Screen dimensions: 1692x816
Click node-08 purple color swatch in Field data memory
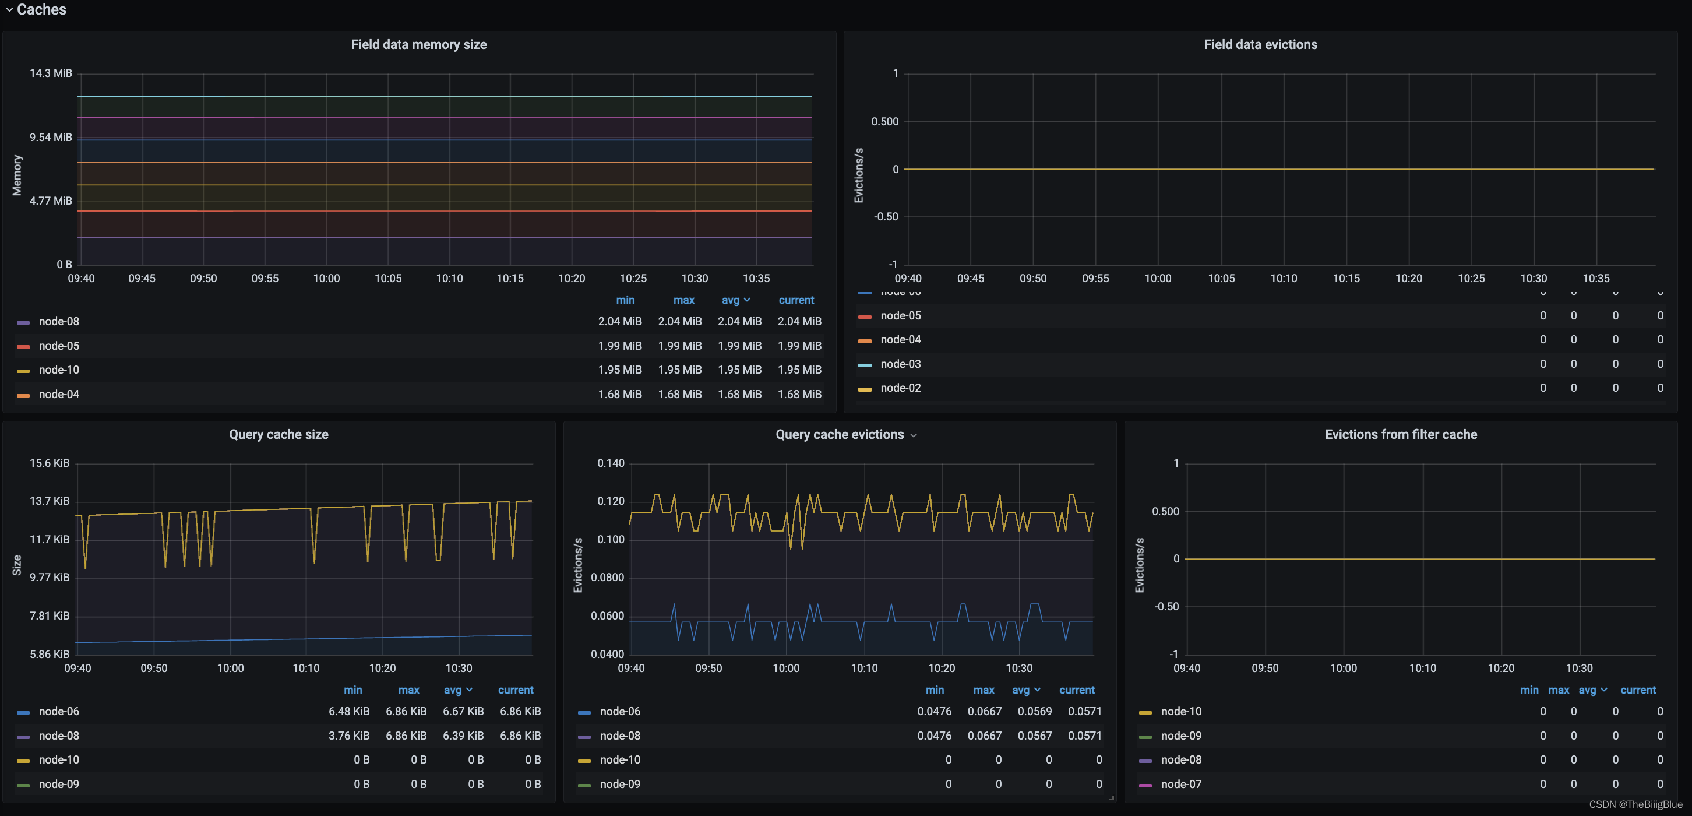pyautogui.click(x=23, y=322)
